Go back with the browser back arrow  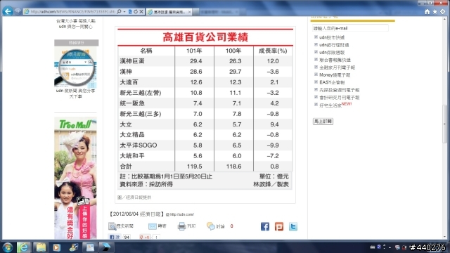[x=8, y=11]
